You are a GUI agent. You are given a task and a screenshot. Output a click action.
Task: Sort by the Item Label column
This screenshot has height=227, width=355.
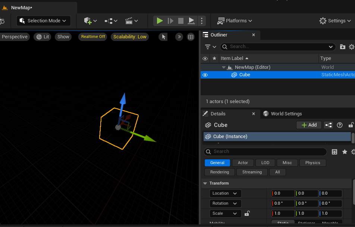coord(268,58)
